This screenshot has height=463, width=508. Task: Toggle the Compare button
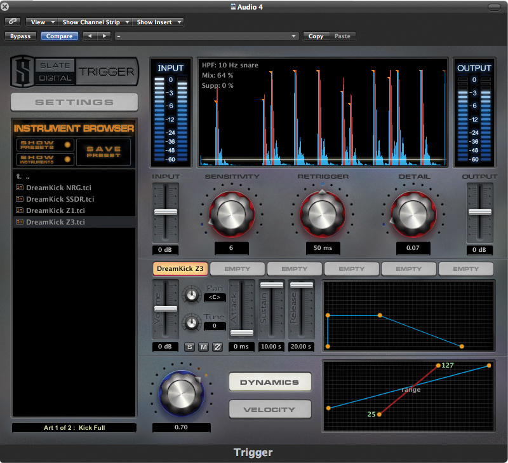pos(59,36)
